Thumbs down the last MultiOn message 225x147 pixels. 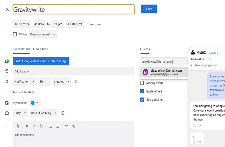199,142
